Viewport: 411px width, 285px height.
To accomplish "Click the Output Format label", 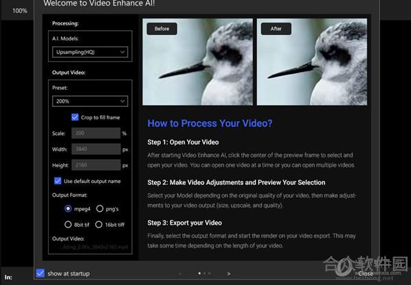I will click(70, 195).
